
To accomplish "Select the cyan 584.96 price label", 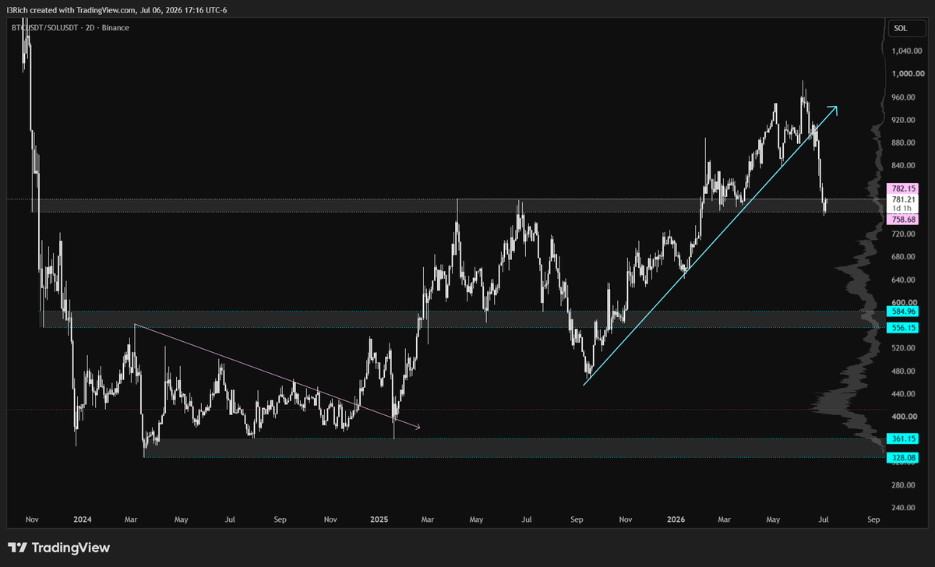I will click(x=902, y=312).
